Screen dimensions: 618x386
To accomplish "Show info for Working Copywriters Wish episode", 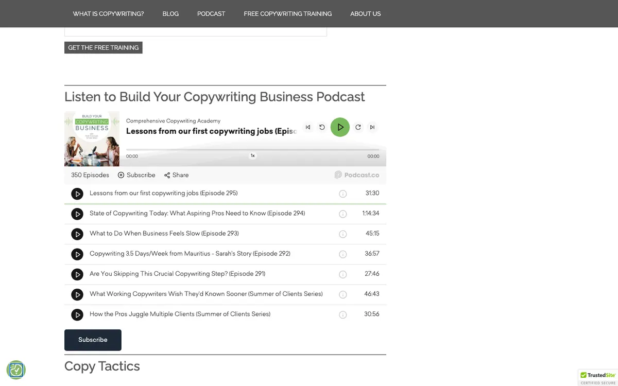I will coord(343,294).
